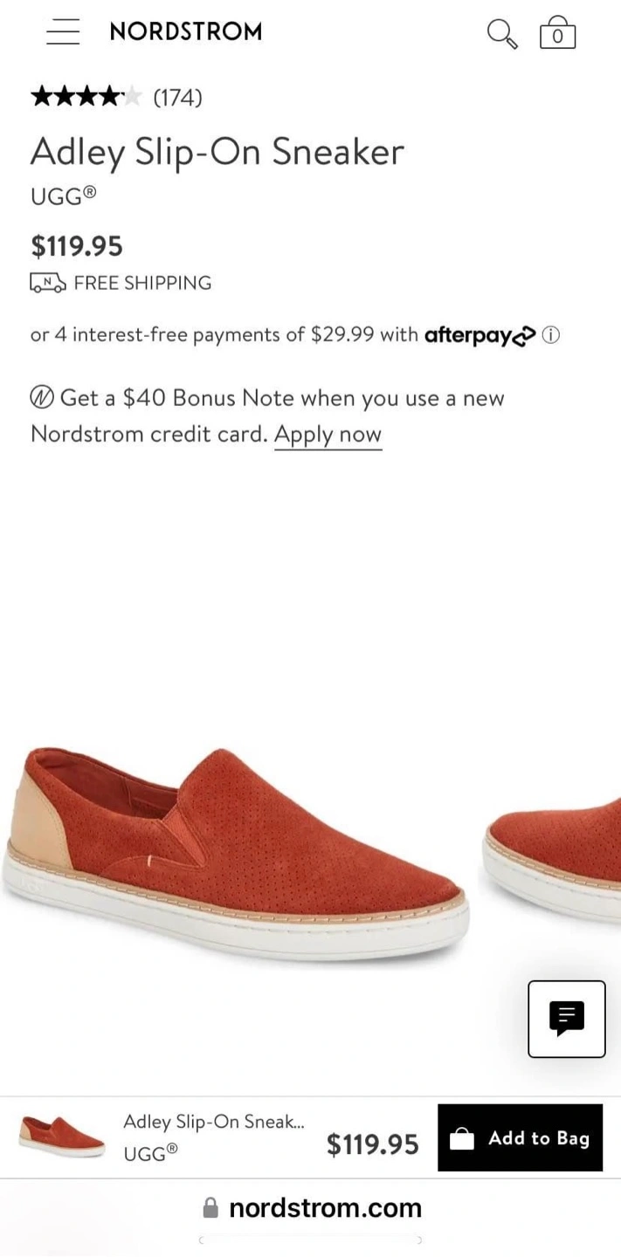The image size is (621, 1257).
Task: Tap the padlock icon beside nordstrom.com
Action: (210, 1208)
